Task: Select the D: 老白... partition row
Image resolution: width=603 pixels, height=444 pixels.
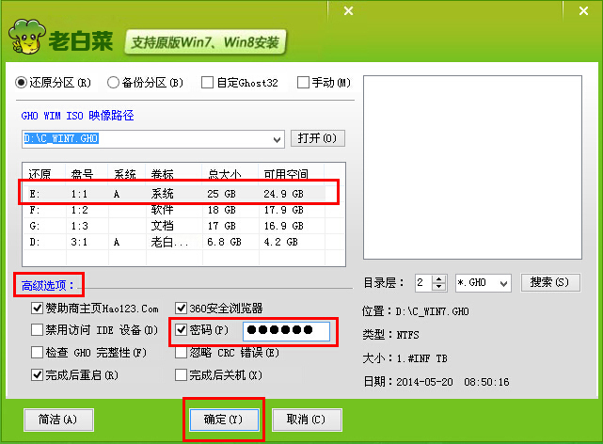Action: point(177,242)
